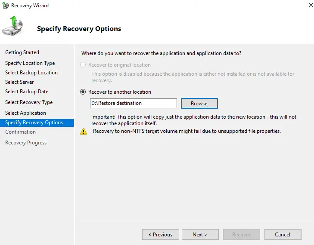Navigate to Select Recovery Type step
314x245 pixels.
point(29,102)
